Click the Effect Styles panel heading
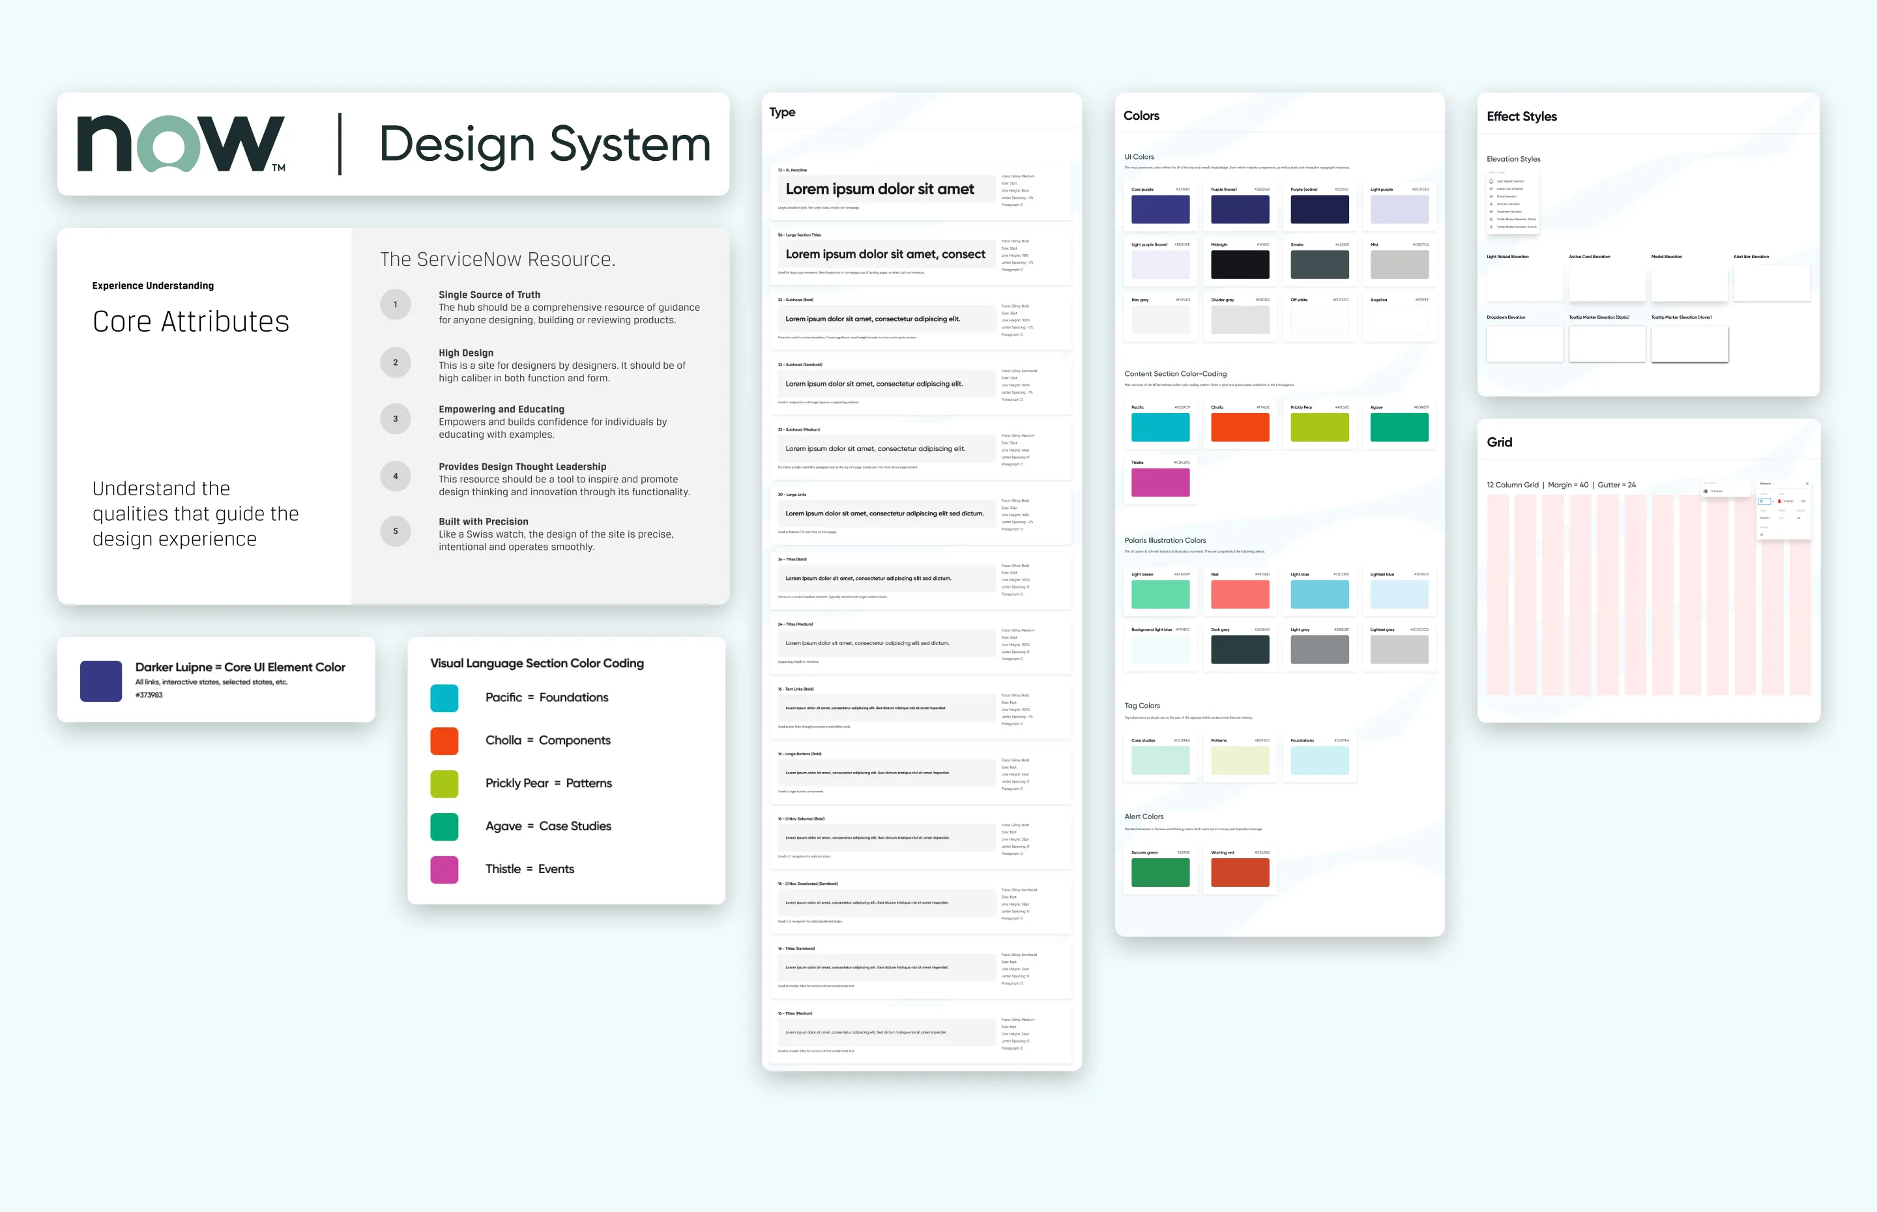 (1521, 117)
